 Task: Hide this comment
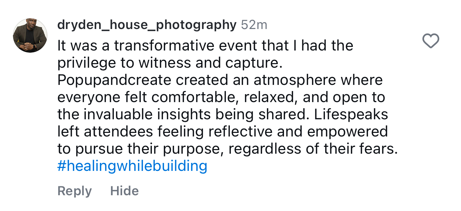[x=124, y=191]
